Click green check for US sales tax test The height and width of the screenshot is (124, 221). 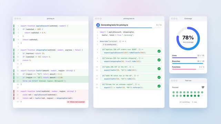tap(159, 77)
